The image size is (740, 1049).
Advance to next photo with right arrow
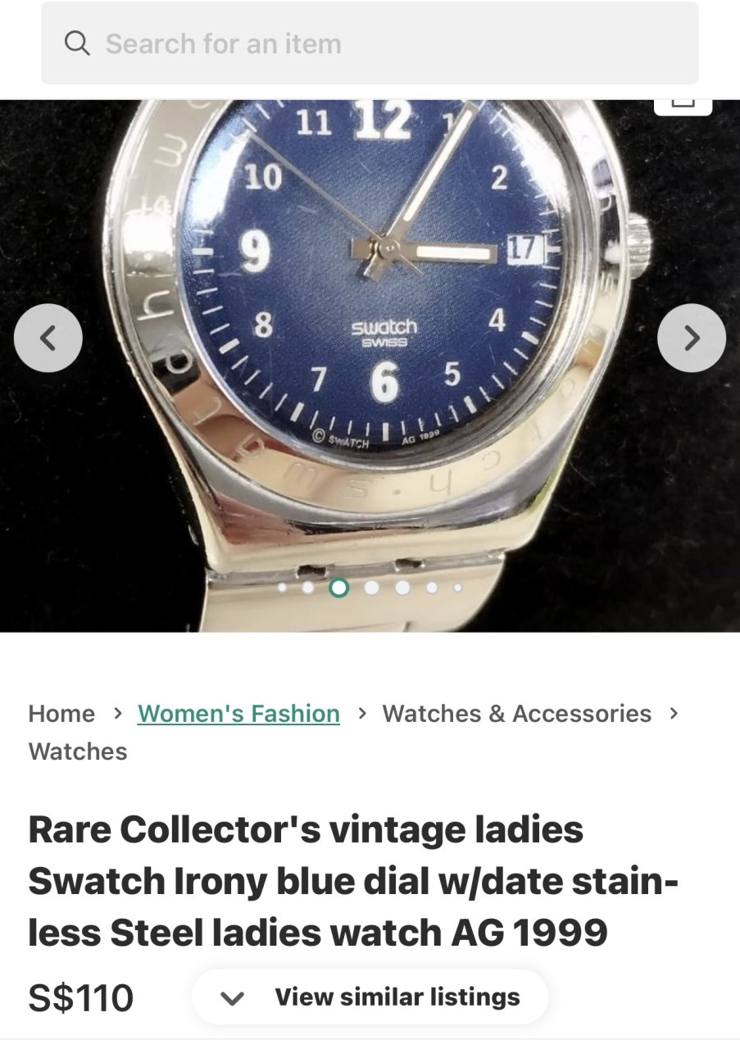tap(692, 338)
